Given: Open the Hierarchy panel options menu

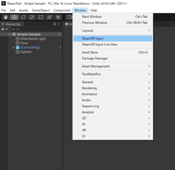Looking at the screenshot, I should tap(59, 24).
